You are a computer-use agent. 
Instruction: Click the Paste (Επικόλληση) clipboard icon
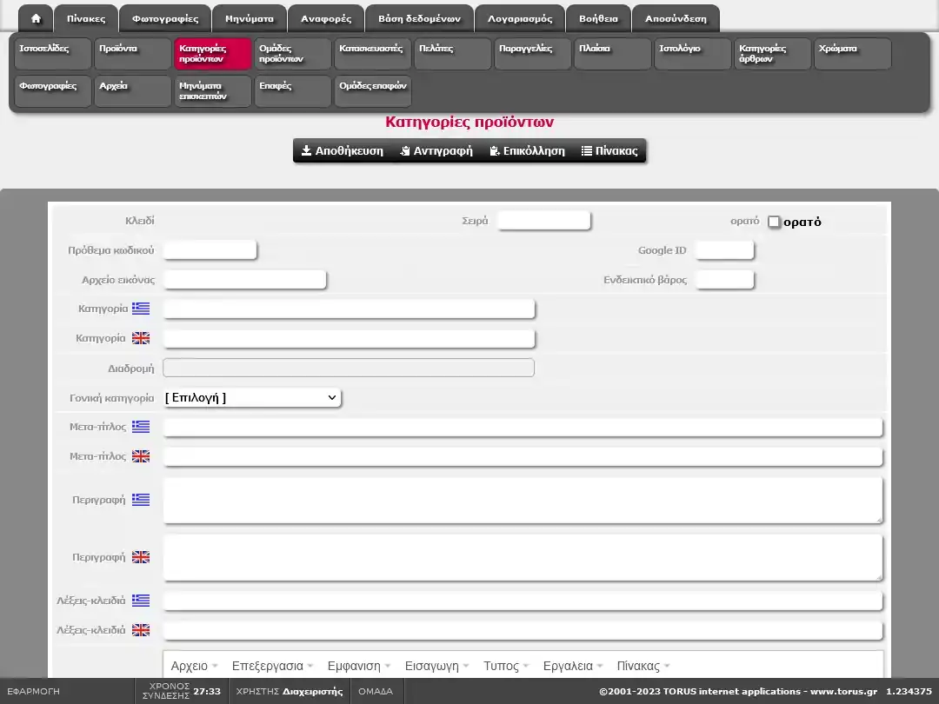coord(495,151)
